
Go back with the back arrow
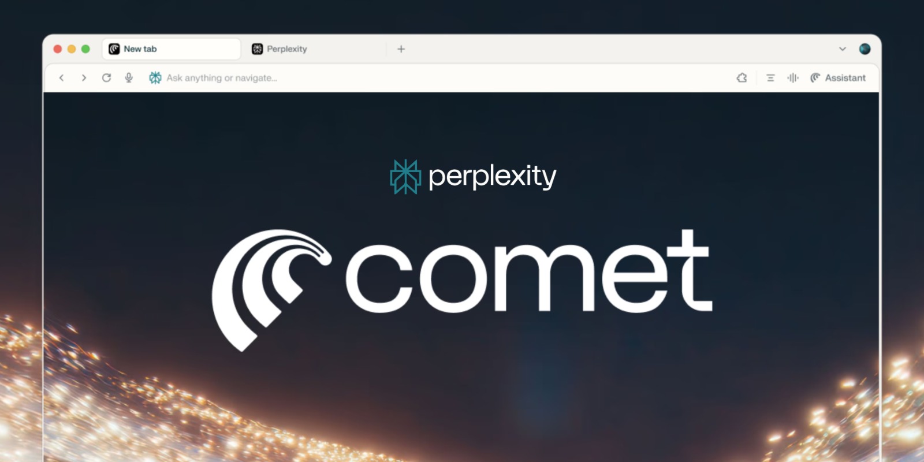pos(61,77)
